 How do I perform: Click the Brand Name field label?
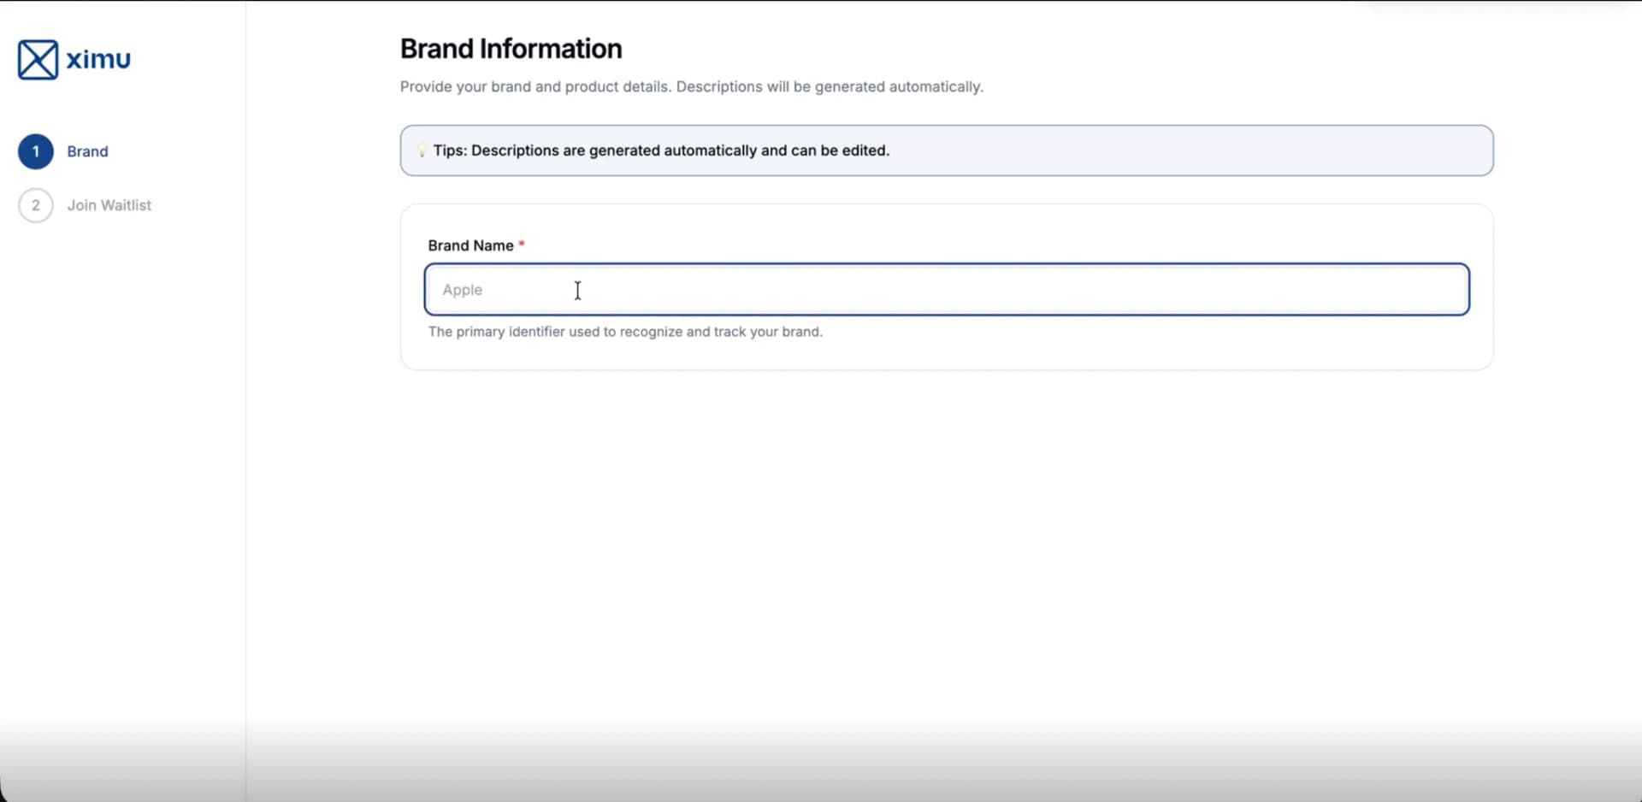click(470, 245)
